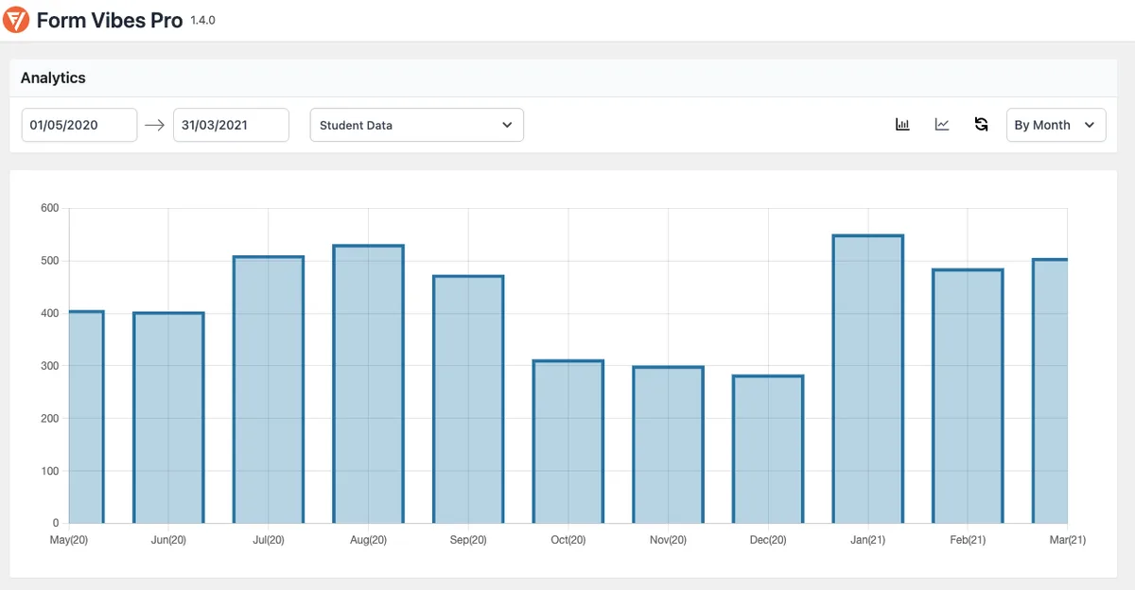Switch to line chart view icon
Screen dimensions: 1135x590
click(x=942, y=125)
